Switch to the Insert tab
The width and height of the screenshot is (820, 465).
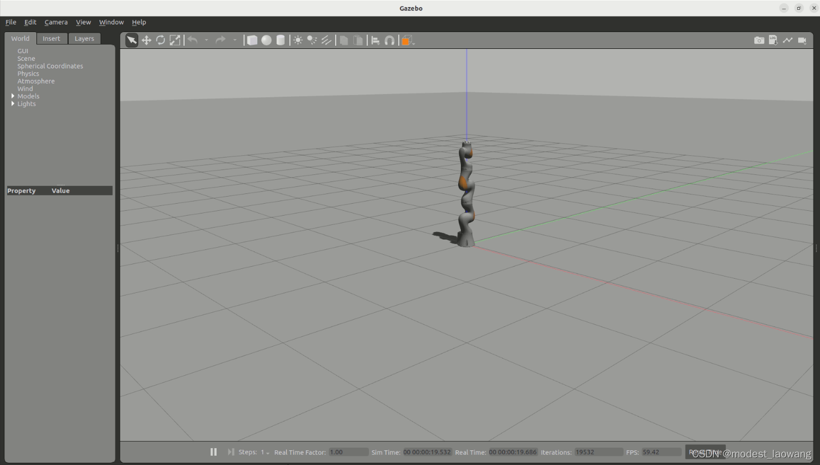(52, 39)
